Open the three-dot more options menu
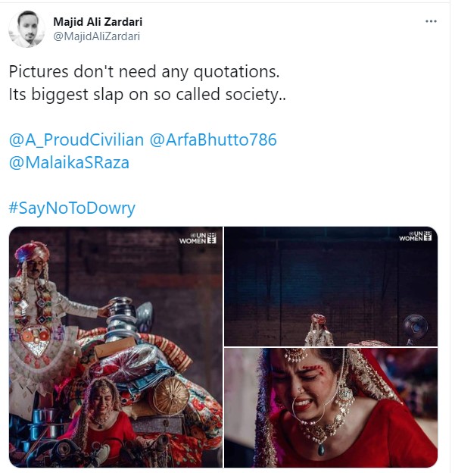The width and height of the screenshot is (455, 473). tap(432, 21)
